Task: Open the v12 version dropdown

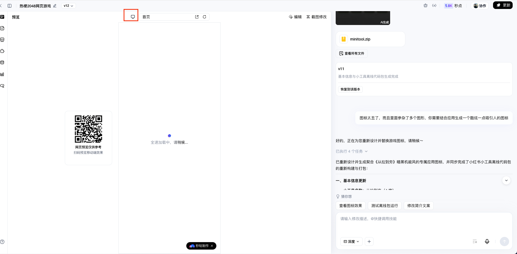Action: coord(68,6)
